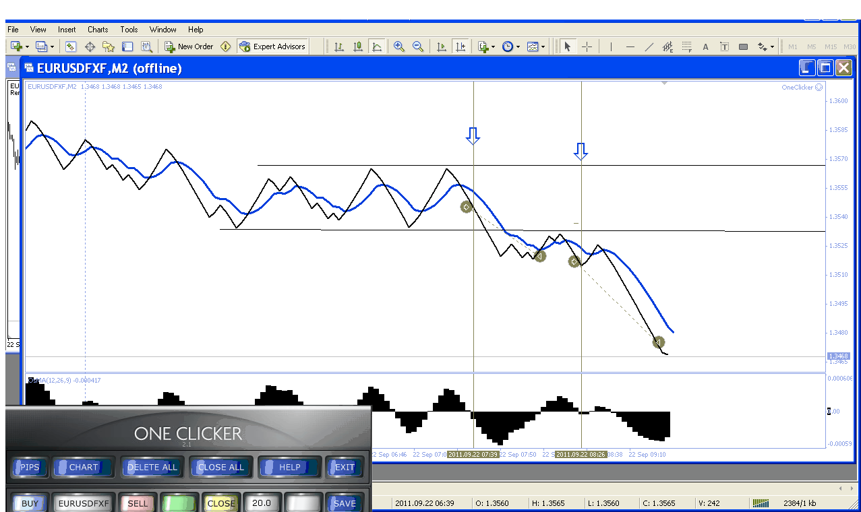
Task: Click the BUY button
Action: (30, 503)
